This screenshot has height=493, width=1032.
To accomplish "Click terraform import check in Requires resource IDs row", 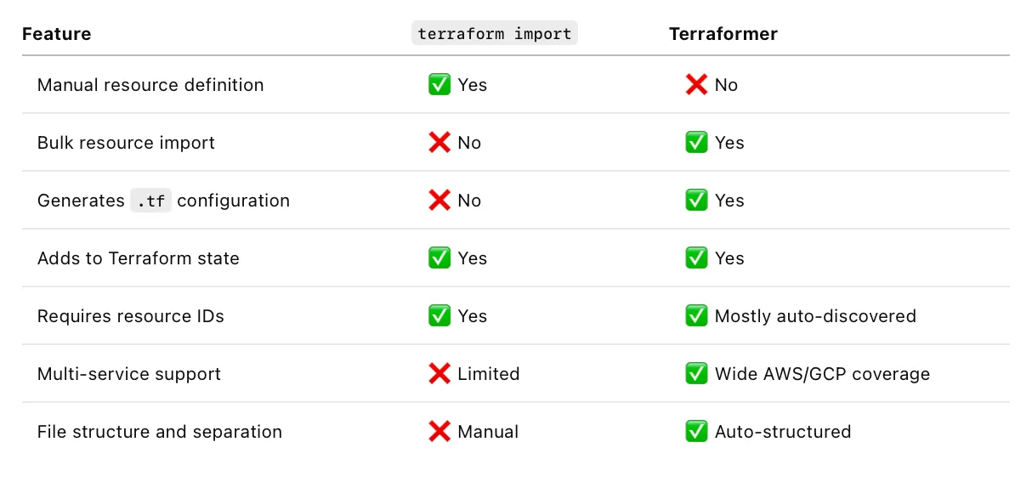I will tap(439, 316).
